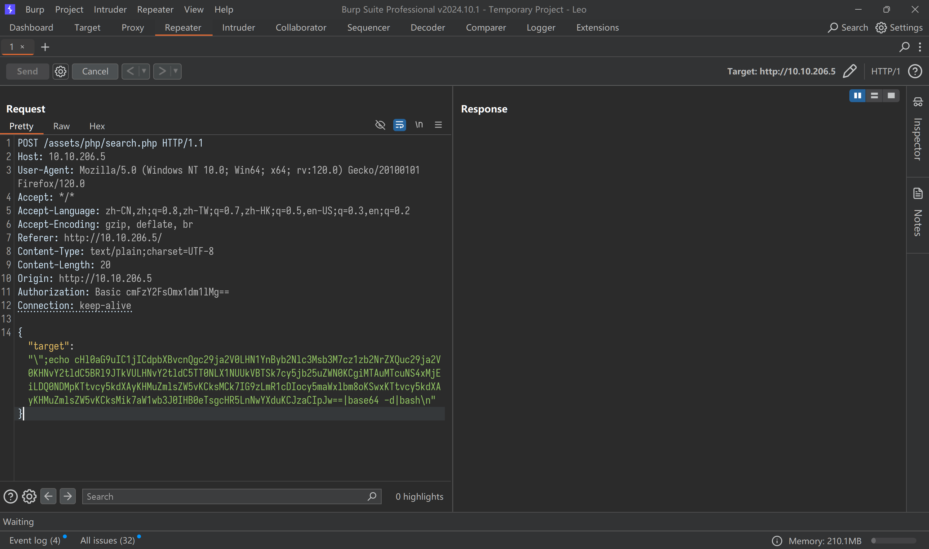Toggle line wrap in request editor

coord(400,125)
